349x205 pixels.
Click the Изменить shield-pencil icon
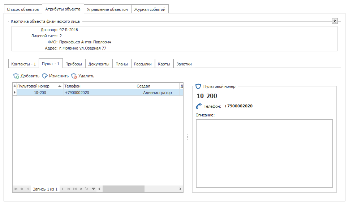(45, 76)
